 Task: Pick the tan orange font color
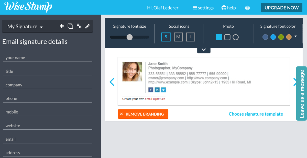289,37
